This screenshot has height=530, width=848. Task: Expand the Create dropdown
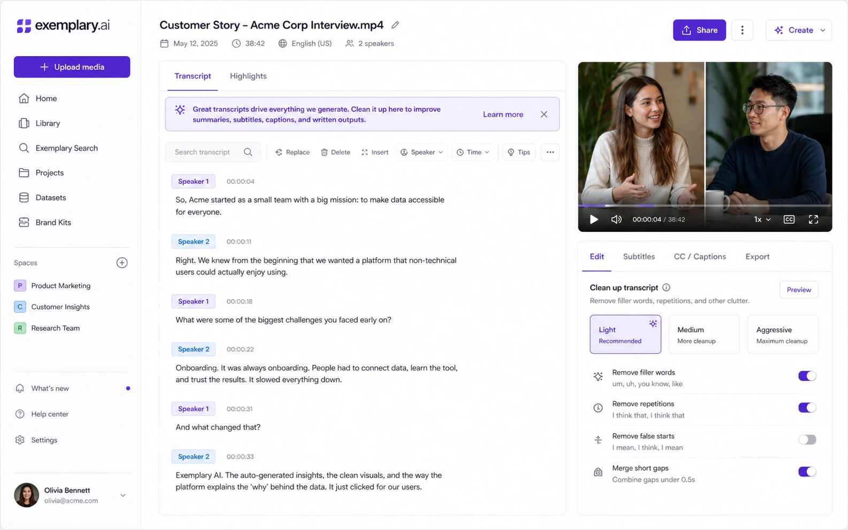click(799, 30)
